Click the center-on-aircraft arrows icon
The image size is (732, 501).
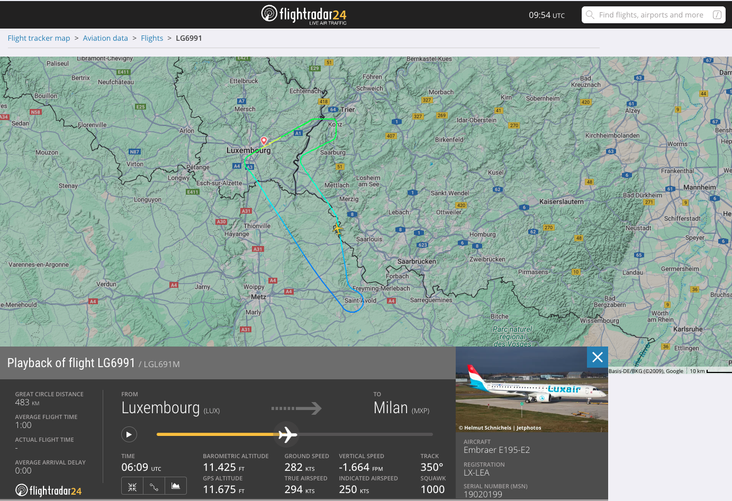(x=132, y=486)
